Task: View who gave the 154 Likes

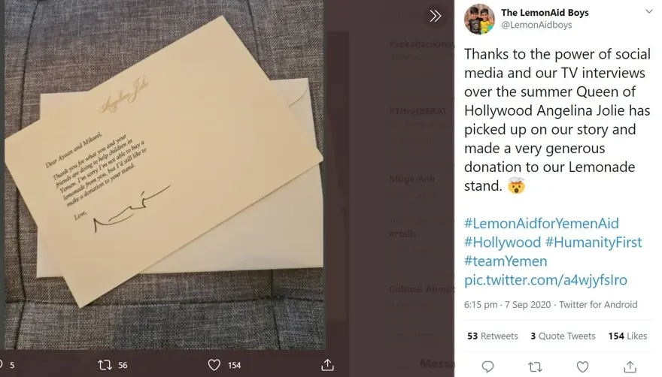Action: [627, 336]
